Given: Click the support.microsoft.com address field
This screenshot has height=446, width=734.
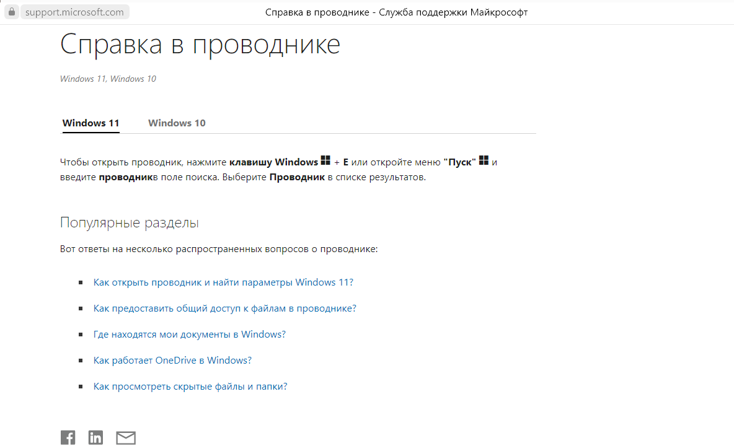Looking at the screenshot, I should (x=74, y=12).
